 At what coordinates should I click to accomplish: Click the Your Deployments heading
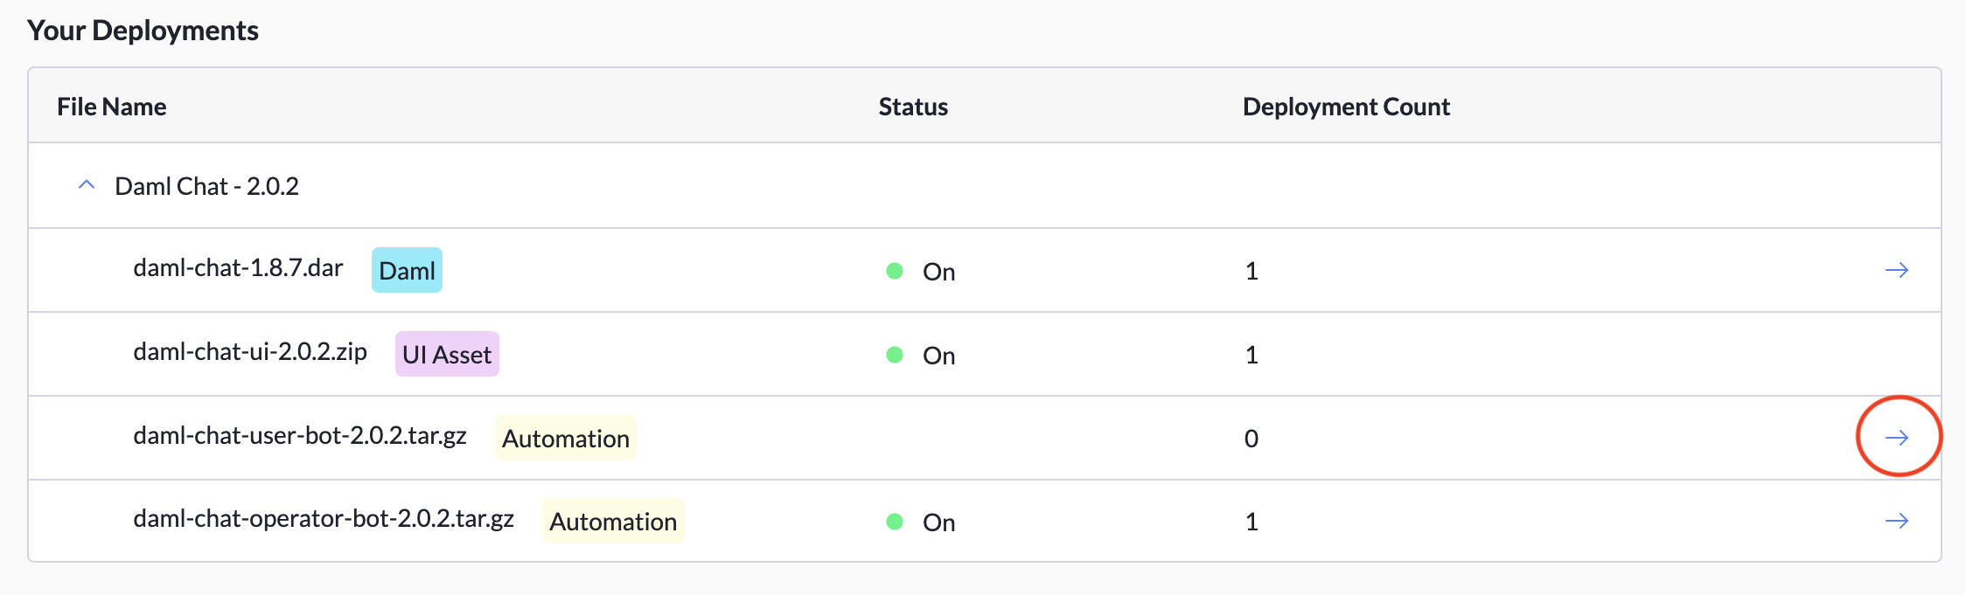tap(144, 29)
